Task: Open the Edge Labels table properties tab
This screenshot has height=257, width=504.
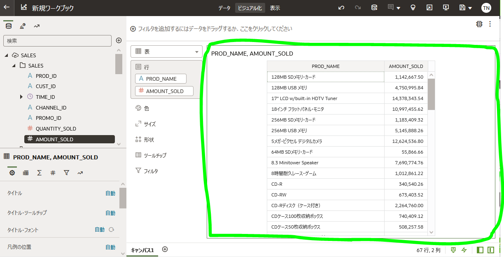Action: coord(26,173)
